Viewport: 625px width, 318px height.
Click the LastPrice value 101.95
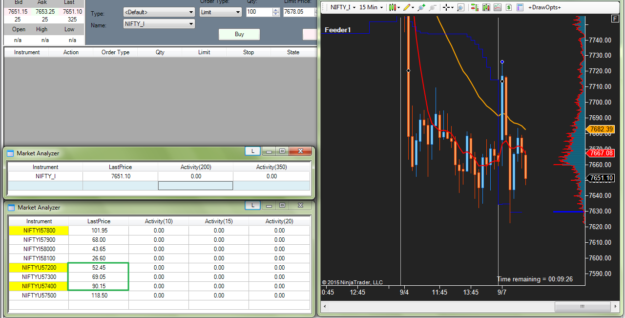tap(99, 231)
